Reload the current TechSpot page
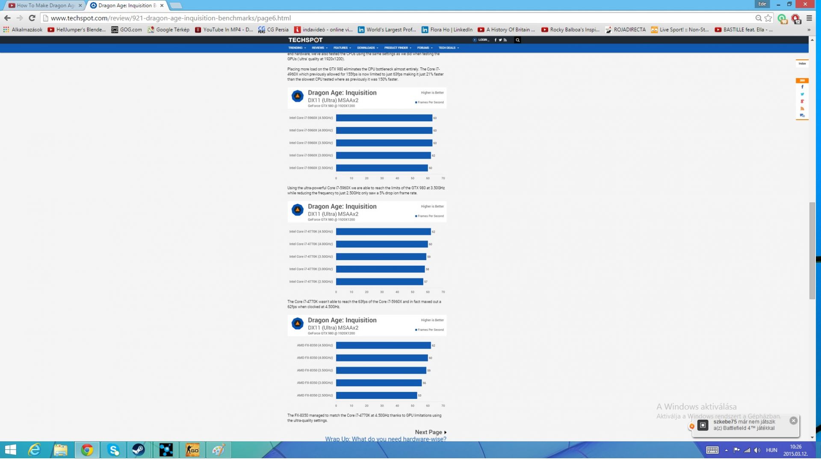 32,18
